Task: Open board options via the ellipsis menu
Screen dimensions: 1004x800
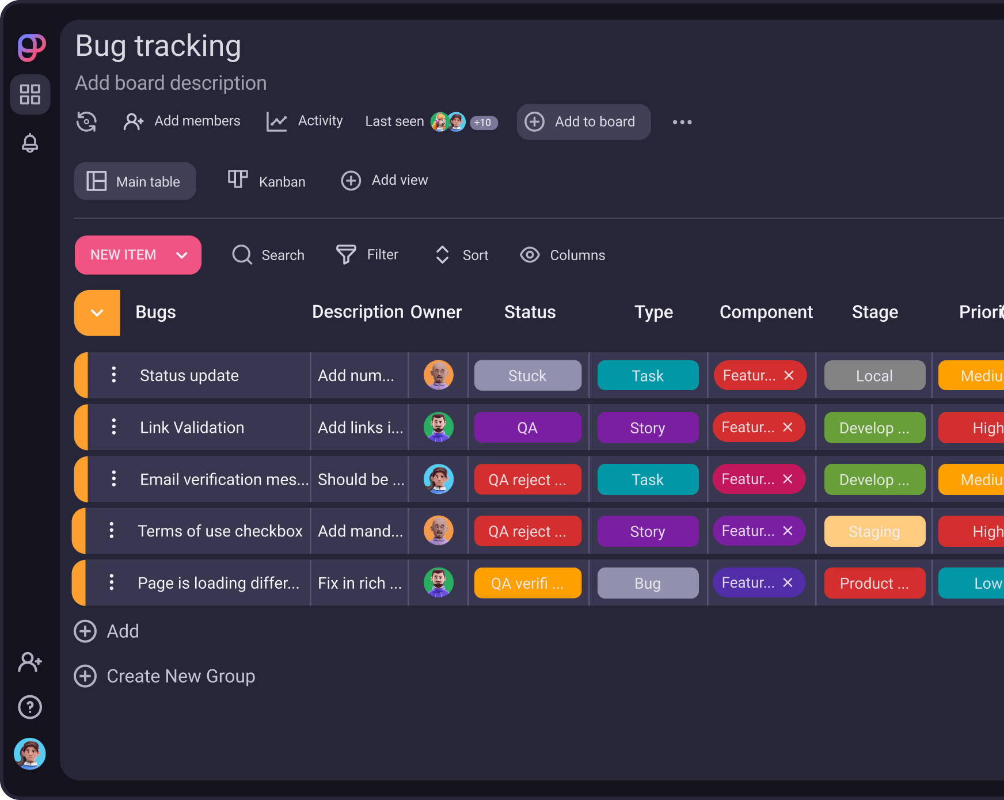Action: 682,121
